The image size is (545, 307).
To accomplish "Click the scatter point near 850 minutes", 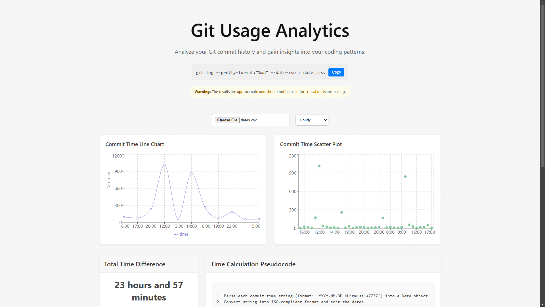I will pyautogui.click(x=405, y=177).
